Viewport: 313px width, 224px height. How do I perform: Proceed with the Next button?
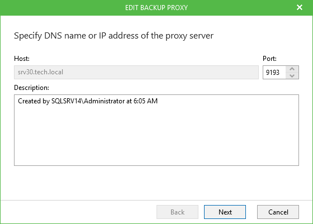point(225,212)
